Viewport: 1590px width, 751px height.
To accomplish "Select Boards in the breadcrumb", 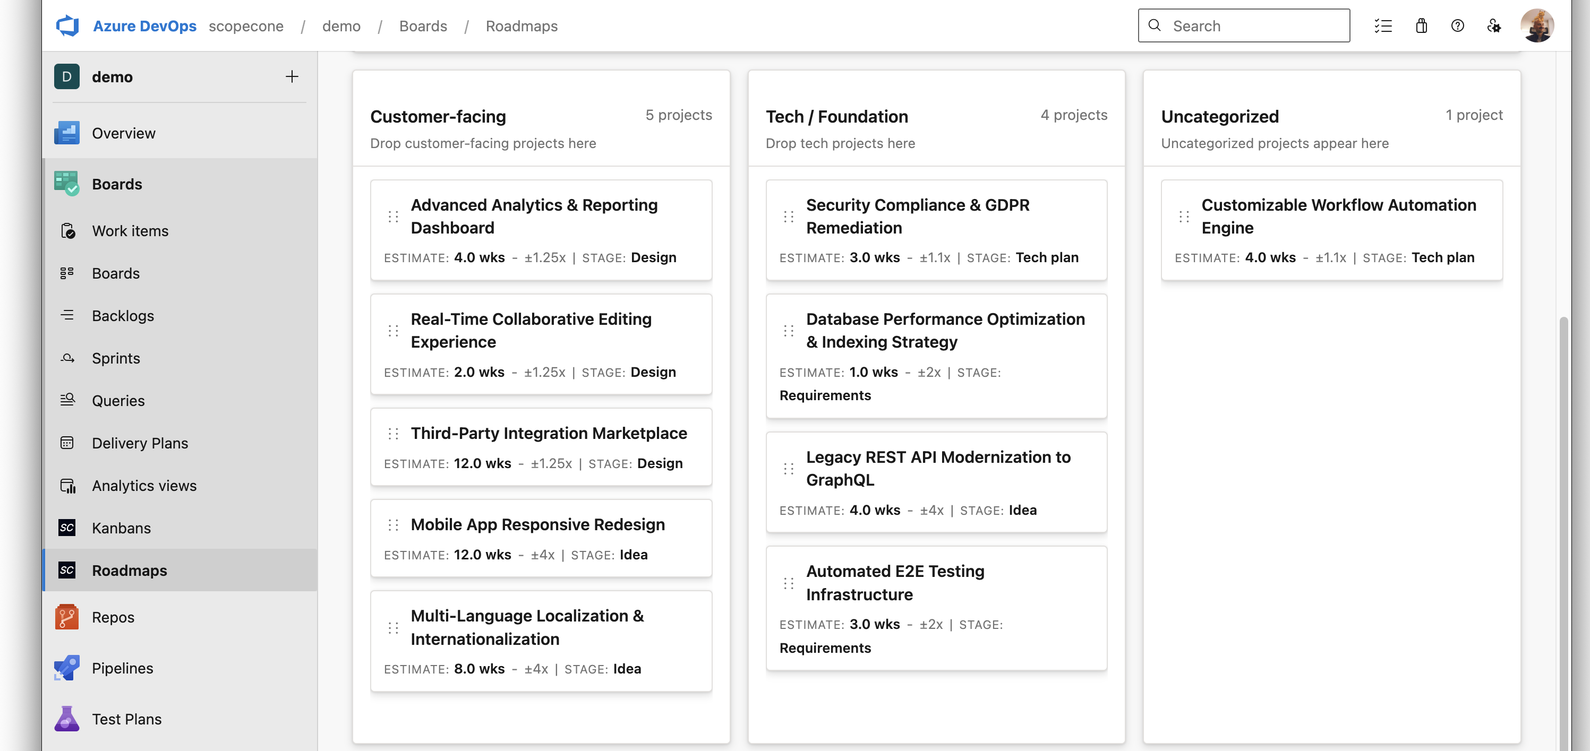I will coord(423,26).
